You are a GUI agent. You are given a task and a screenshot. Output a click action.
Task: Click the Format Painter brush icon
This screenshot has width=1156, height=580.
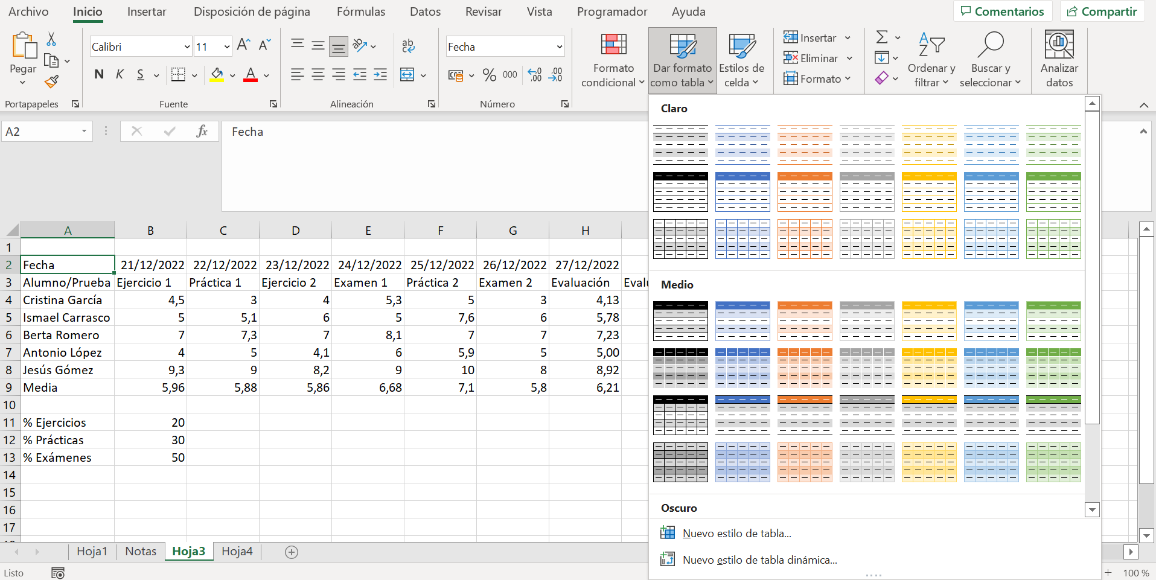[52, 81]
